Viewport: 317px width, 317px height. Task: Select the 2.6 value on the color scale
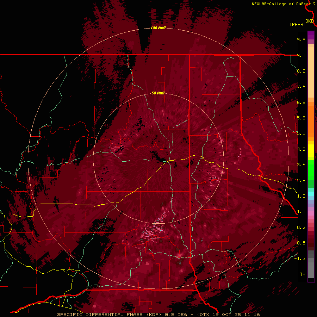click(x=301, y=181)
